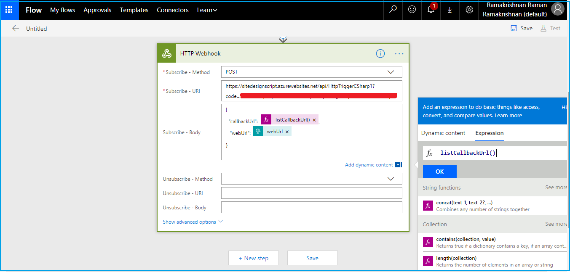
Task: Open the HTTP Webhook ellipsis menu
Action: (x=399, y=53)
